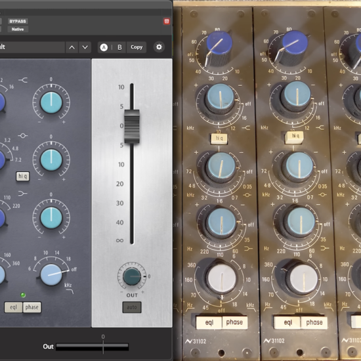The width and height of the screenshot is (361, 361).
Task: Click the high shelf gain knob
Action: coord(51,102)
